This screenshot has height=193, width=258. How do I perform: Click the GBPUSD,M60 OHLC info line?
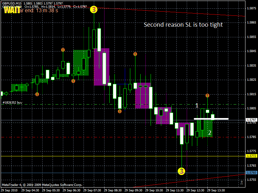[x=45, y=6]
